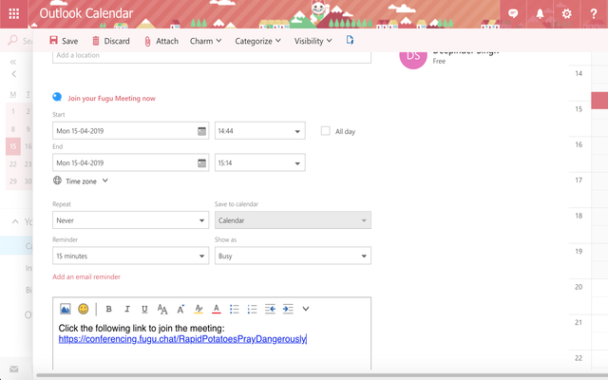
Task: Open the Show as Busy dropdown
Action: pyautogui.click(x=293, y=256)
